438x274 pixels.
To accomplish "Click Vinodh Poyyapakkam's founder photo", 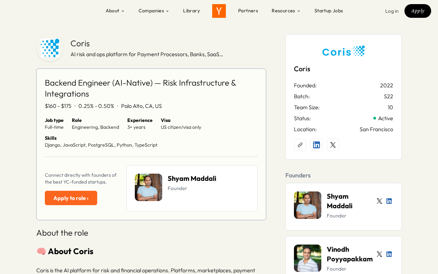I will 308,258.
